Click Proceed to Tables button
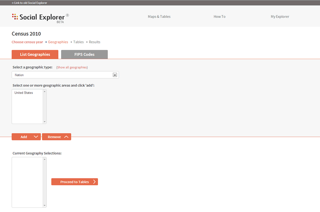The height and width of the screenshot is (212, 320). [x=74, y=182]
